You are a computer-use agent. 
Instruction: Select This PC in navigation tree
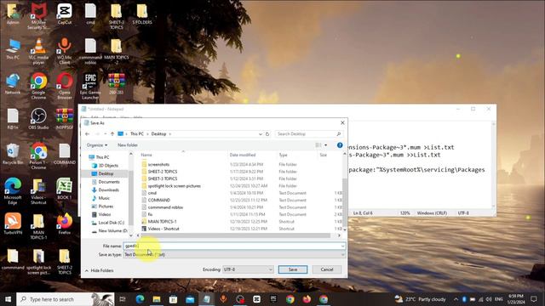102,157
